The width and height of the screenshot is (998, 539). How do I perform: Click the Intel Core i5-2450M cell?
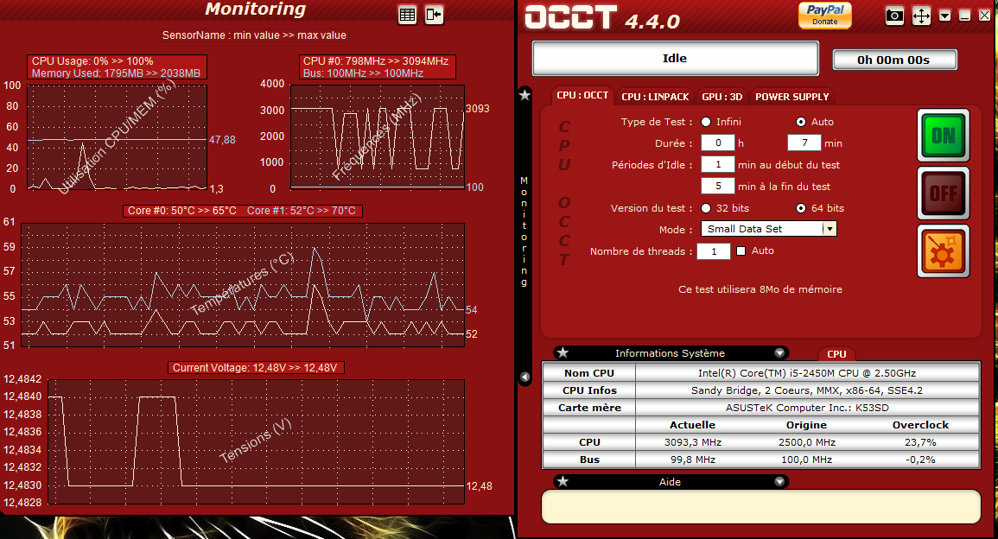pos(807,373)
